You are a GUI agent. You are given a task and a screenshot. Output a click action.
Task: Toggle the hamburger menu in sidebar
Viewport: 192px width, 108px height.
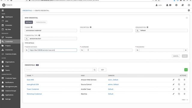tap(3, 10)
